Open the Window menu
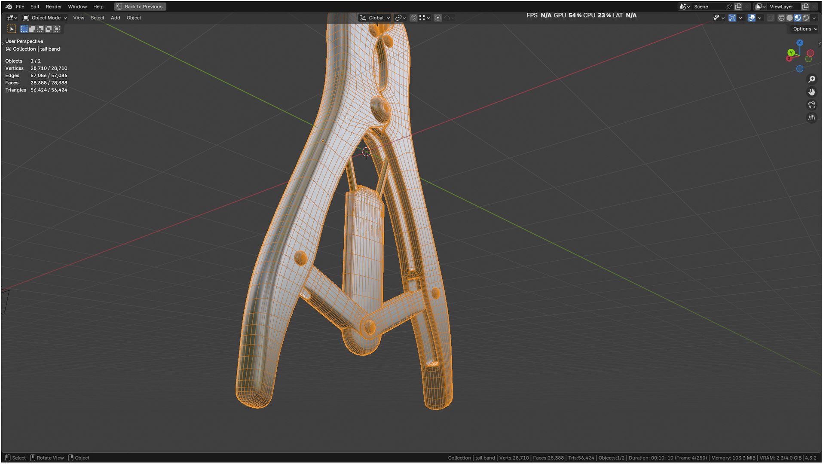823x464 pixels. (77, 6)
